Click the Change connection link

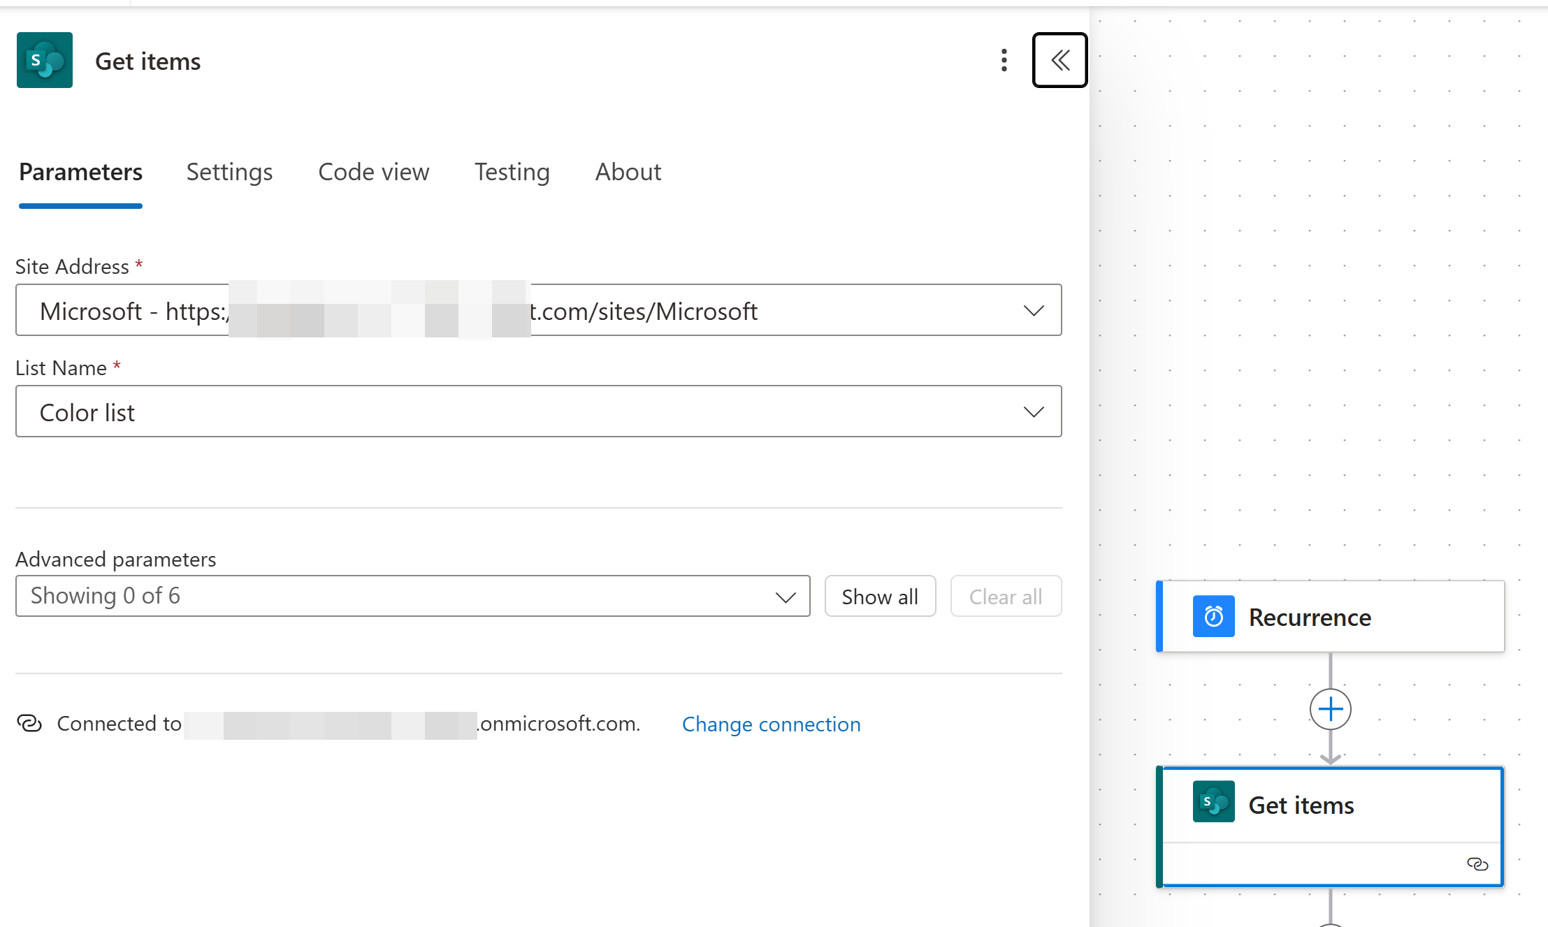pyautogui.click(x=771, y=724)
